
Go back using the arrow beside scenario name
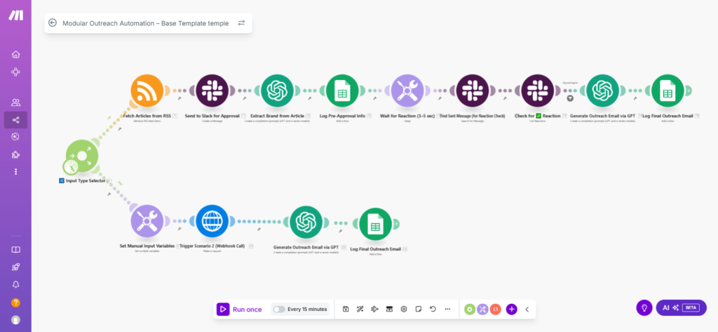tap(53, 23)
